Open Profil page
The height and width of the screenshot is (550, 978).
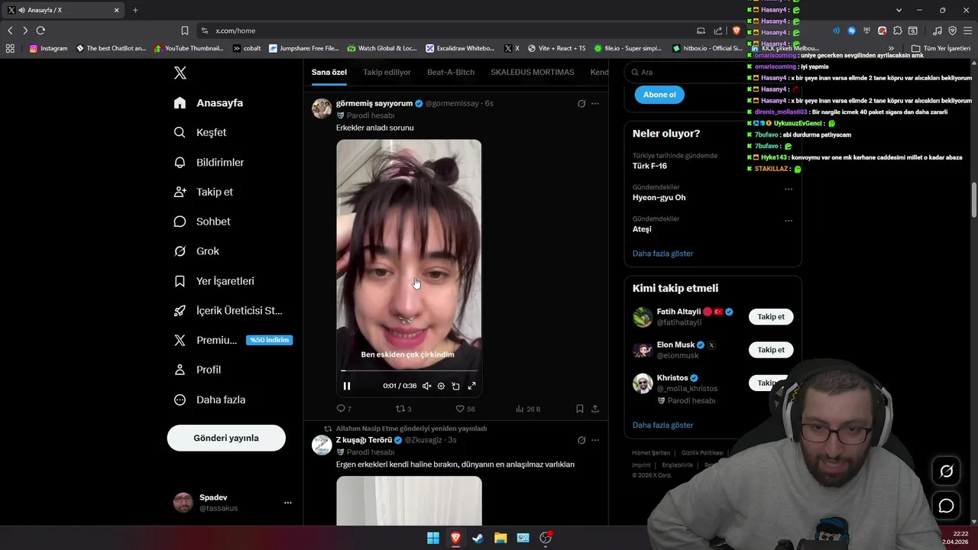[x=197, y=370]
